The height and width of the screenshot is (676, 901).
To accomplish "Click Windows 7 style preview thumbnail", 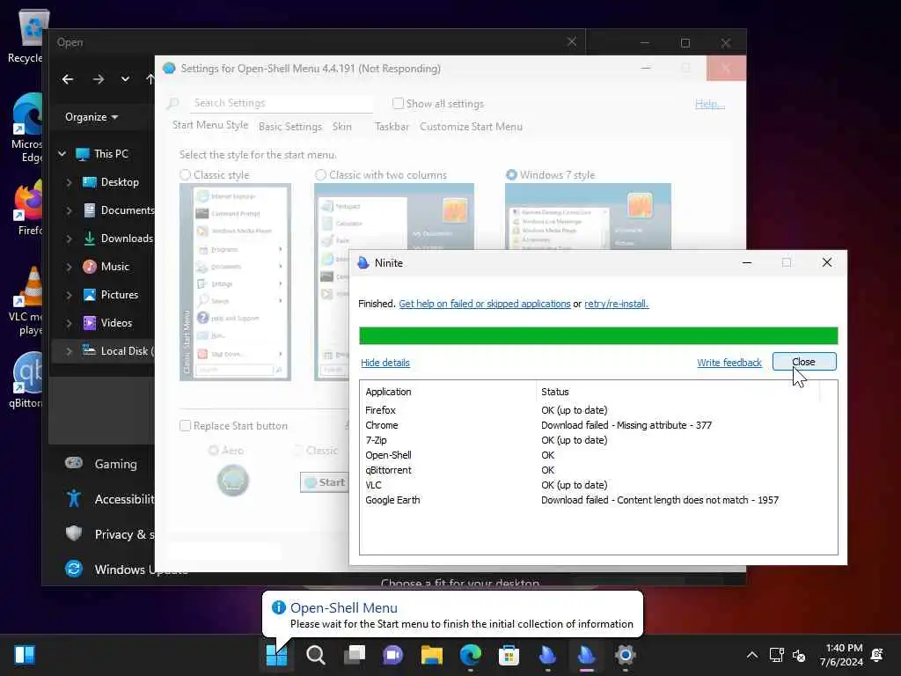I will click(588, 217).
